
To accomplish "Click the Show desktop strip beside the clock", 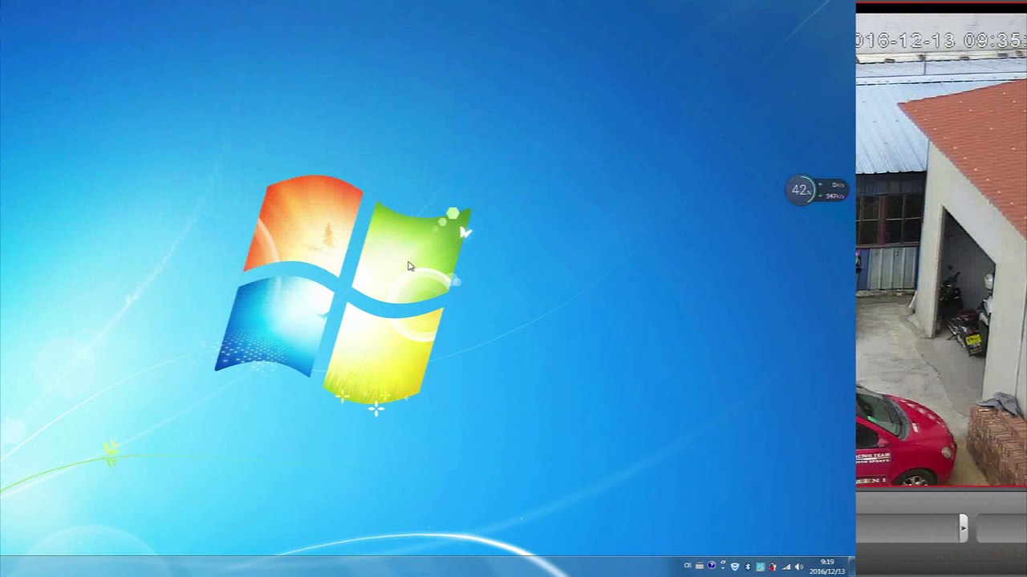I will pyautogui.click(x=852, y=567).
